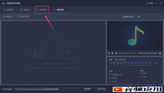This screenshot has height=93, width=164.
Task: Click the 音频合并 merge icon
Action: coord(21,10)
